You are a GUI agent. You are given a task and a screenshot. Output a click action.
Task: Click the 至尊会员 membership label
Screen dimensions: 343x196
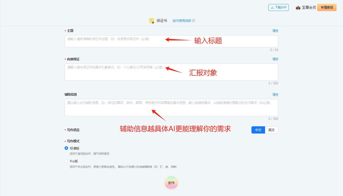coord(309,7)
